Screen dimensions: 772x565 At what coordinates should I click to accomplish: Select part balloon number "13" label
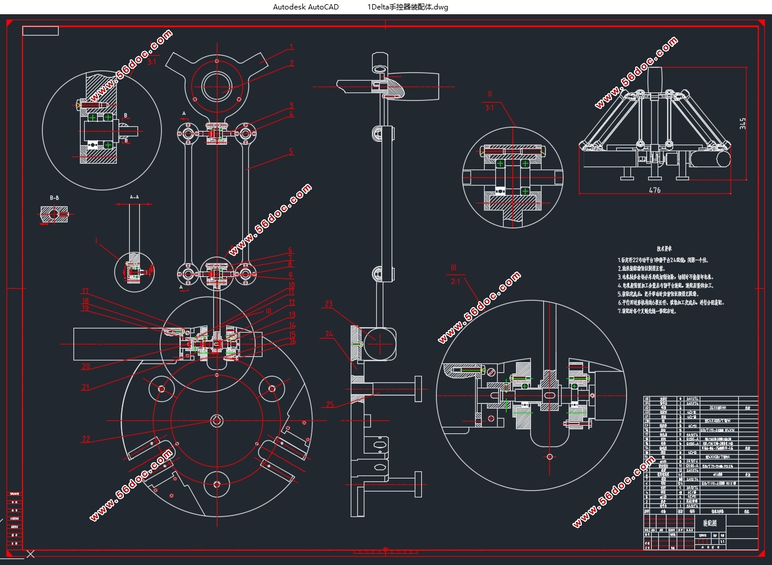click(x=292, y=315)
